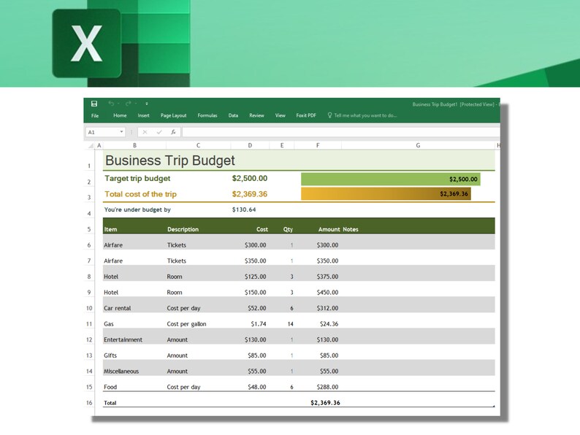Click the $288.00 food amount cell
The image size is (580, 435).
tap(327, 387)
